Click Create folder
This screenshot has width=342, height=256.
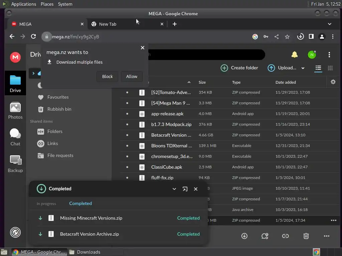pyautogui.click(x=239, y=68)
